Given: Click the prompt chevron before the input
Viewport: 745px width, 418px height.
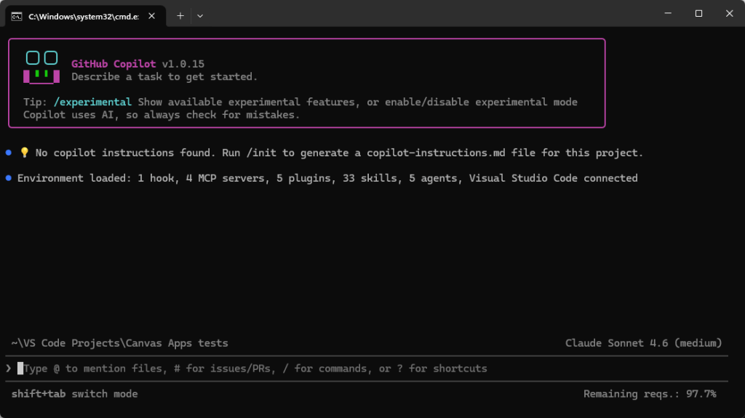Looking at the screenshot, I should coord(9,369).
